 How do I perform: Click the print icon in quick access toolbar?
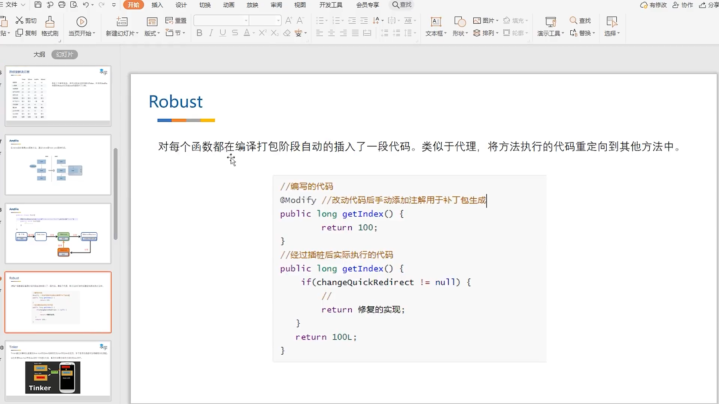[x=62, y=5]
